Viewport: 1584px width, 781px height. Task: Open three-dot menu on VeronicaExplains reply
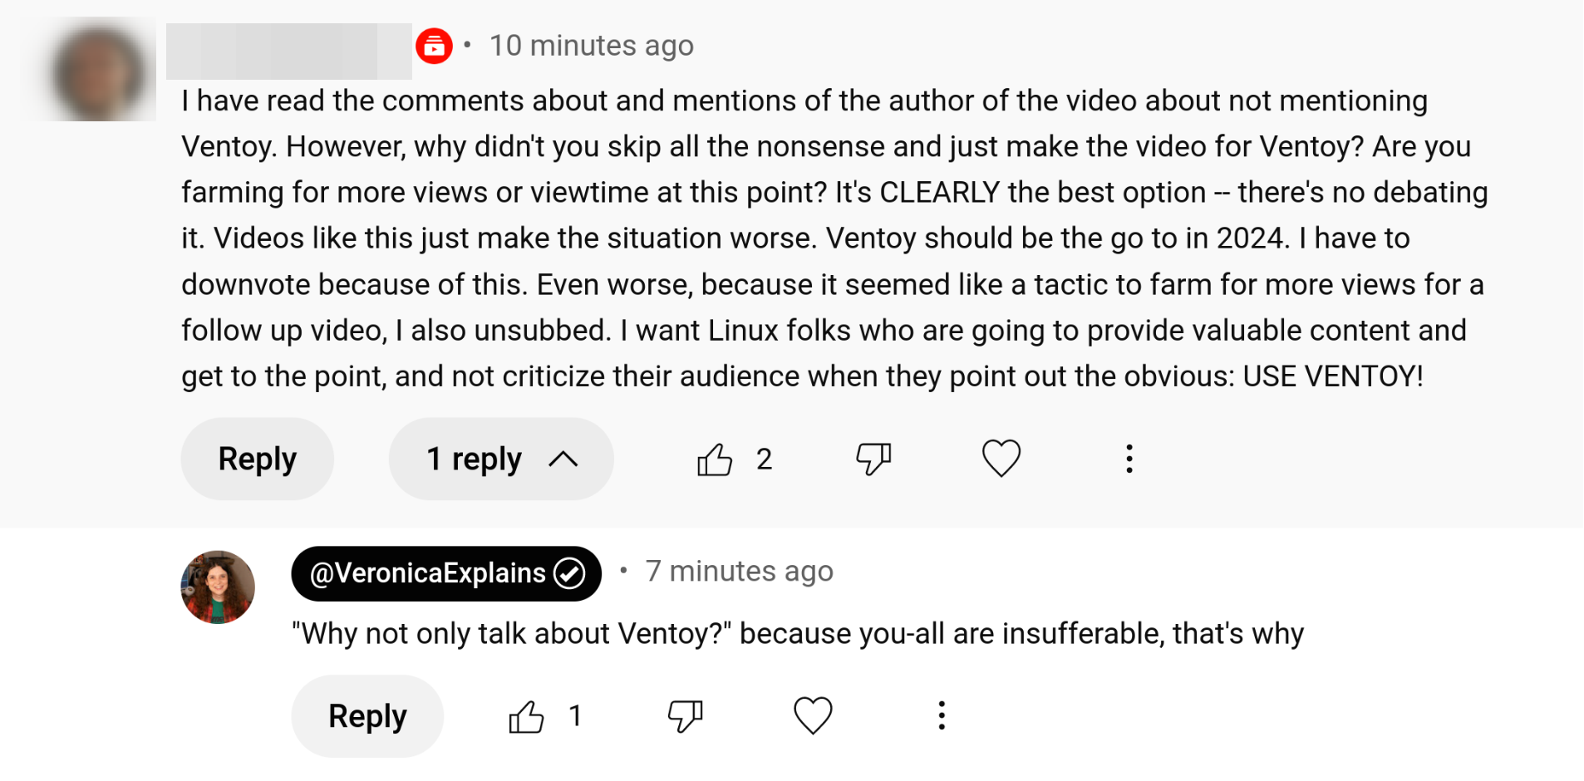(x=942, y=715)
